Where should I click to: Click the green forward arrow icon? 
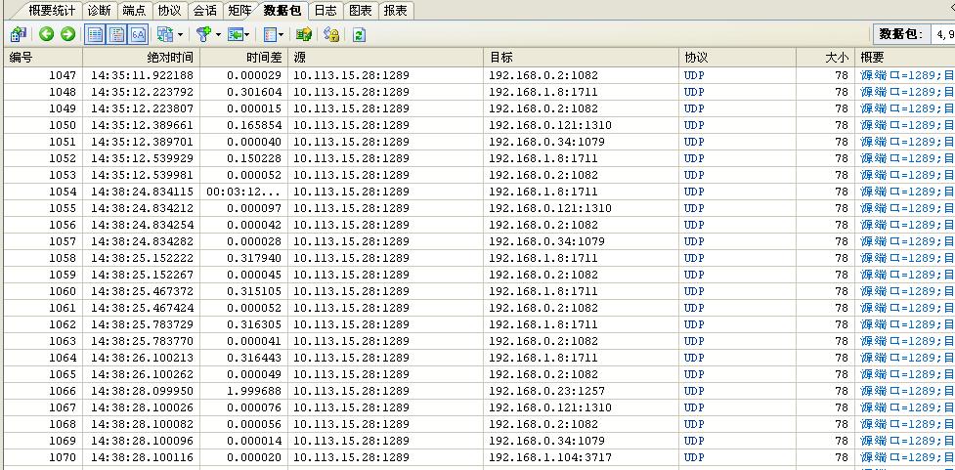tap(67, 34)
